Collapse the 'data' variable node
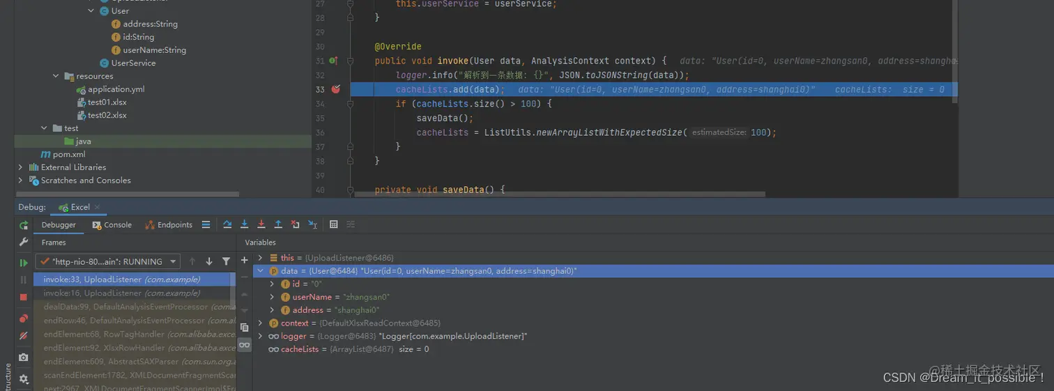 [261, 271]
